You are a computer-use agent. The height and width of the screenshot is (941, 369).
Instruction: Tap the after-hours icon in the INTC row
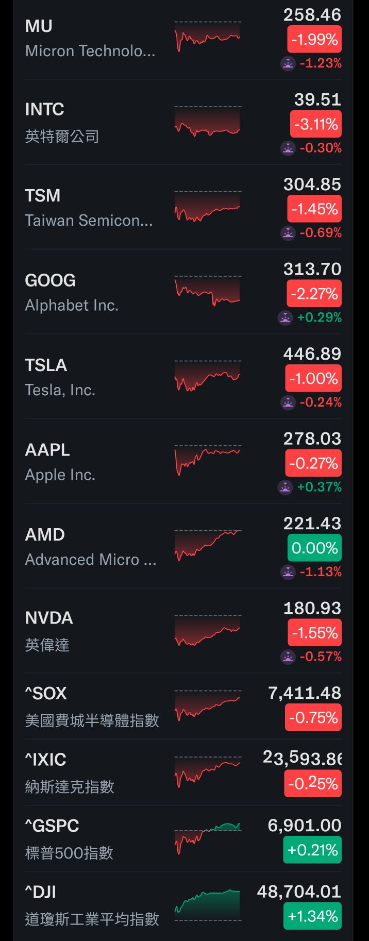tap(288, 148)
